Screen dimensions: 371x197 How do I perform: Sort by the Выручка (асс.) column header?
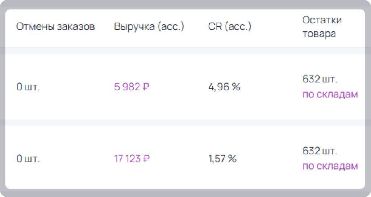(x=149, y=26)
